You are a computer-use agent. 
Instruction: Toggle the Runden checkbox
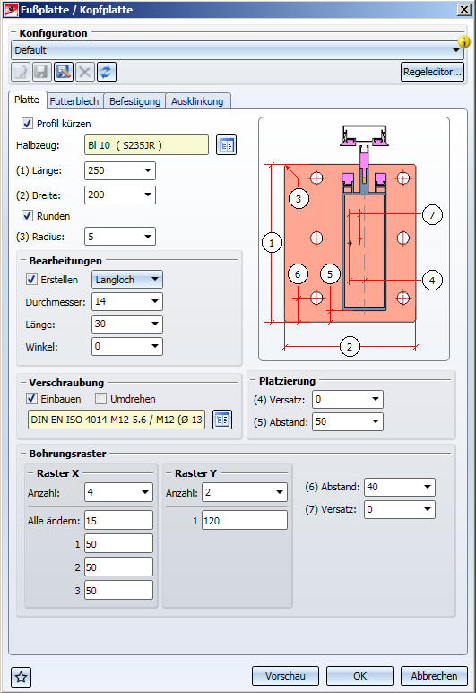27,216
